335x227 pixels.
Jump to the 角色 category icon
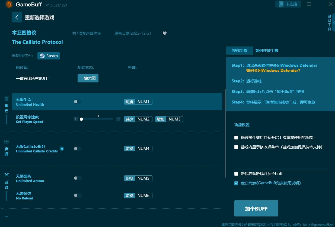[x=7, y=99]
